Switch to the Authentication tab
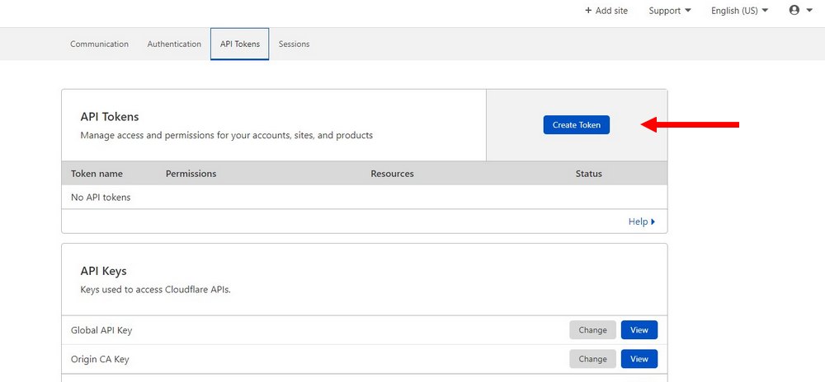 [x=174, y=44]
